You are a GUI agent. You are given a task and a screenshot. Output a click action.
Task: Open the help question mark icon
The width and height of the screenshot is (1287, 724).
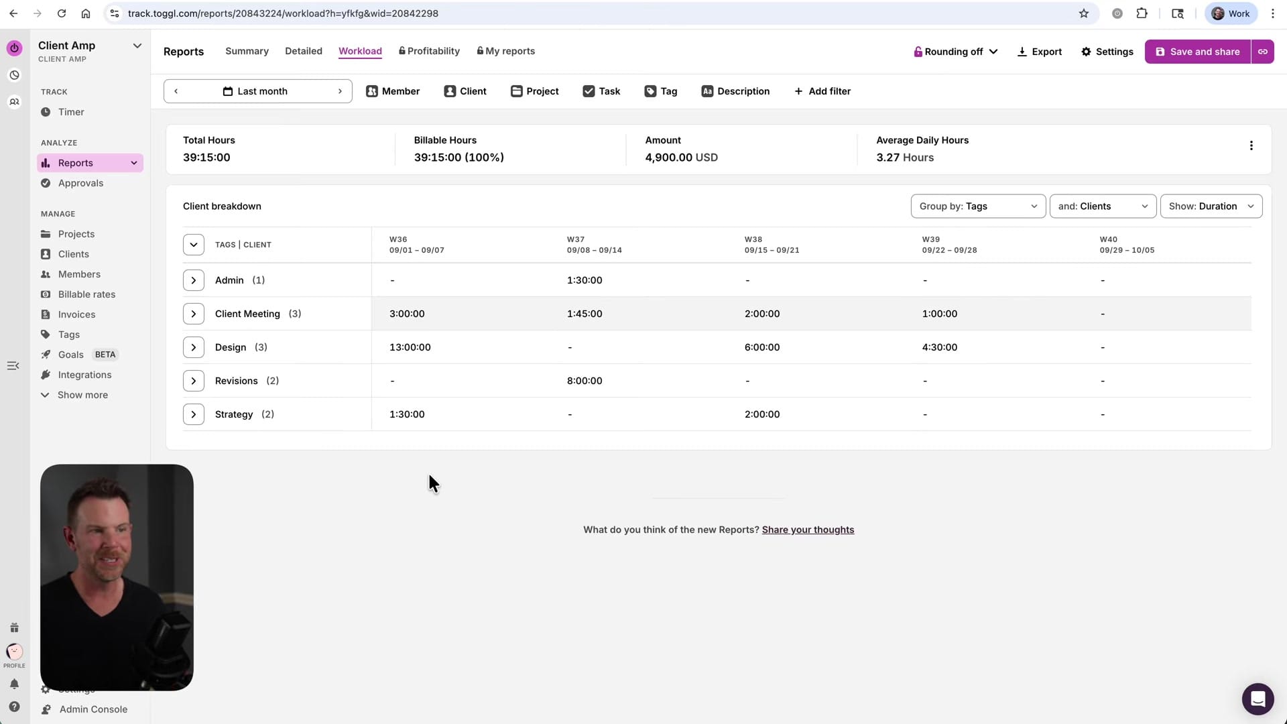(x=14, y=707)
